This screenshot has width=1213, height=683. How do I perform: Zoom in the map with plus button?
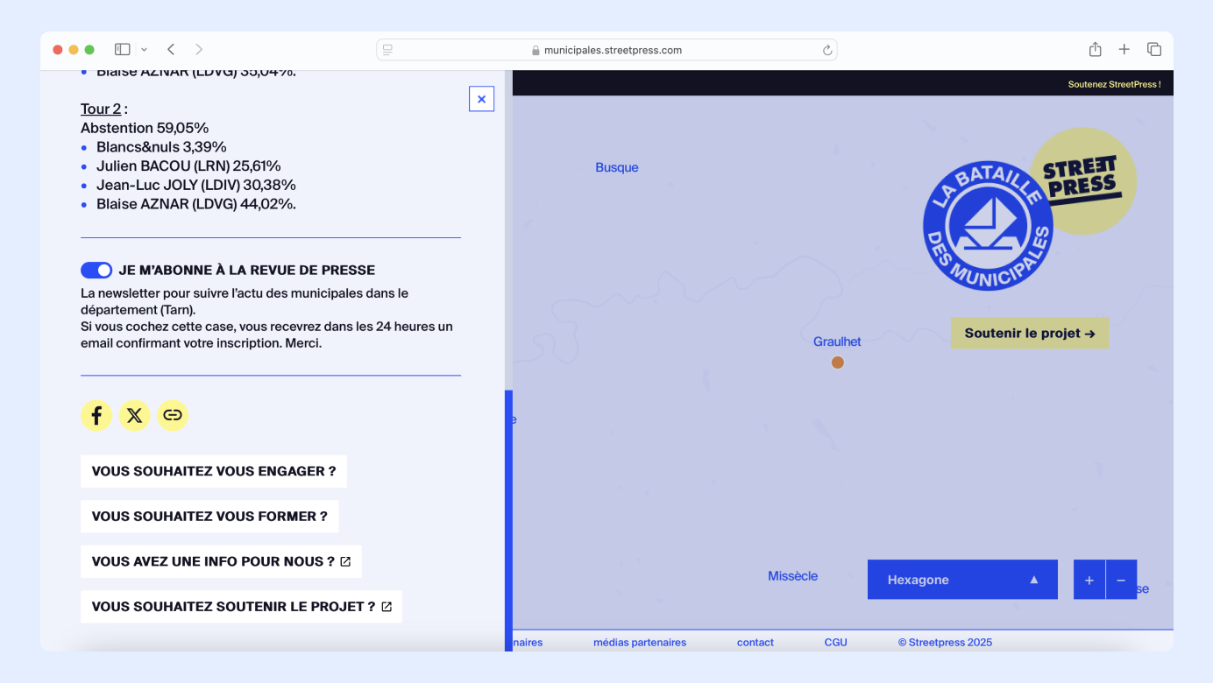1089,580
